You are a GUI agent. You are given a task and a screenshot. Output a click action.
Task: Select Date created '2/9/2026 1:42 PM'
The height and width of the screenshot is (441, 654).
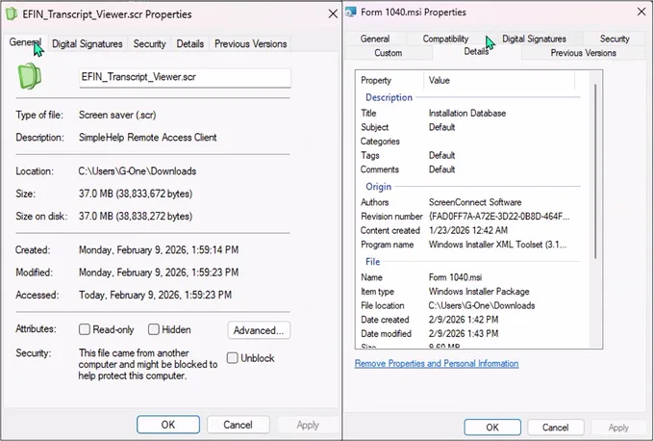pos(464,320)
